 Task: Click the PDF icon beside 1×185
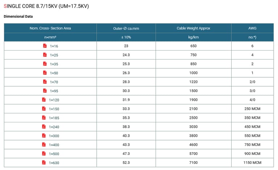point(44,118)
